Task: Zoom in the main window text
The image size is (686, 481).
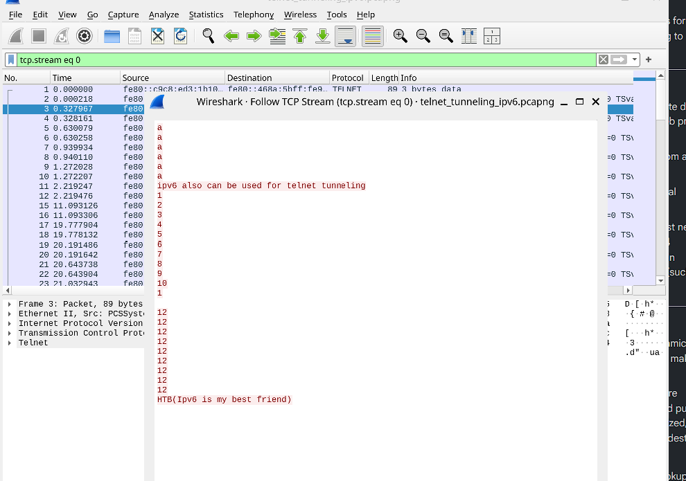Action: [401, 36]
